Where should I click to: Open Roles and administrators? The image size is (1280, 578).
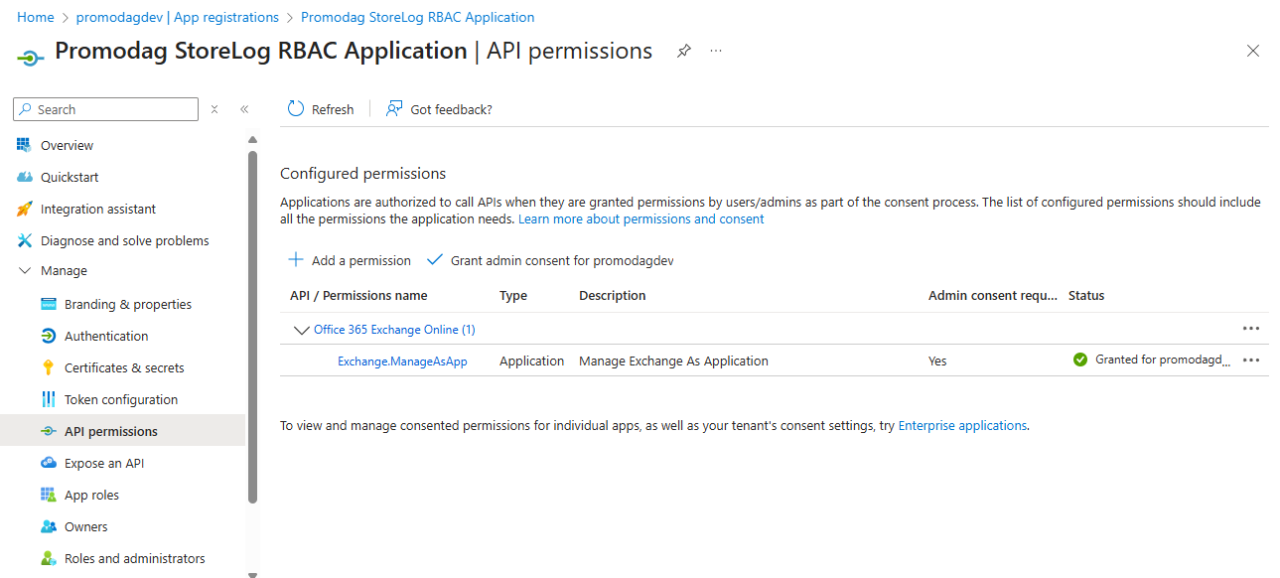pos(134,557)
